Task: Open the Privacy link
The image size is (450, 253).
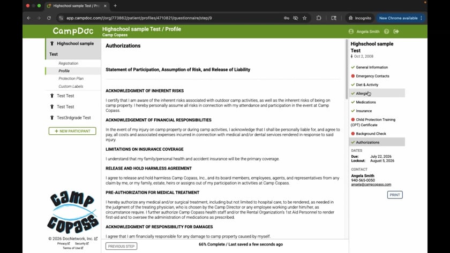Action: pos(63,243)
